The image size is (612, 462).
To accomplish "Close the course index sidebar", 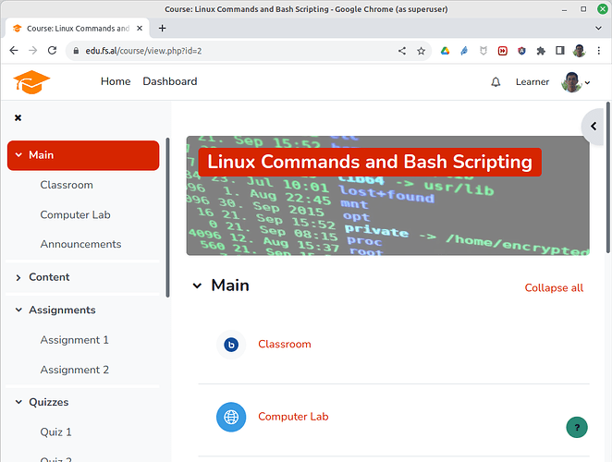I will click(18, 117).
